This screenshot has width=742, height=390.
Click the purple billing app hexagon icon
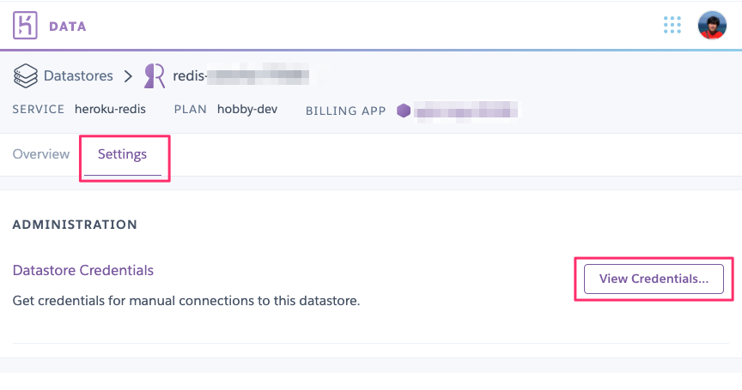tap(404, 111)
